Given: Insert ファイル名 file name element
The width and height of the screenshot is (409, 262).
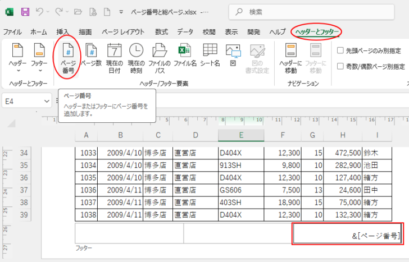Looking at the screenshot, I should pyautogui.click(x=185, y=55).
